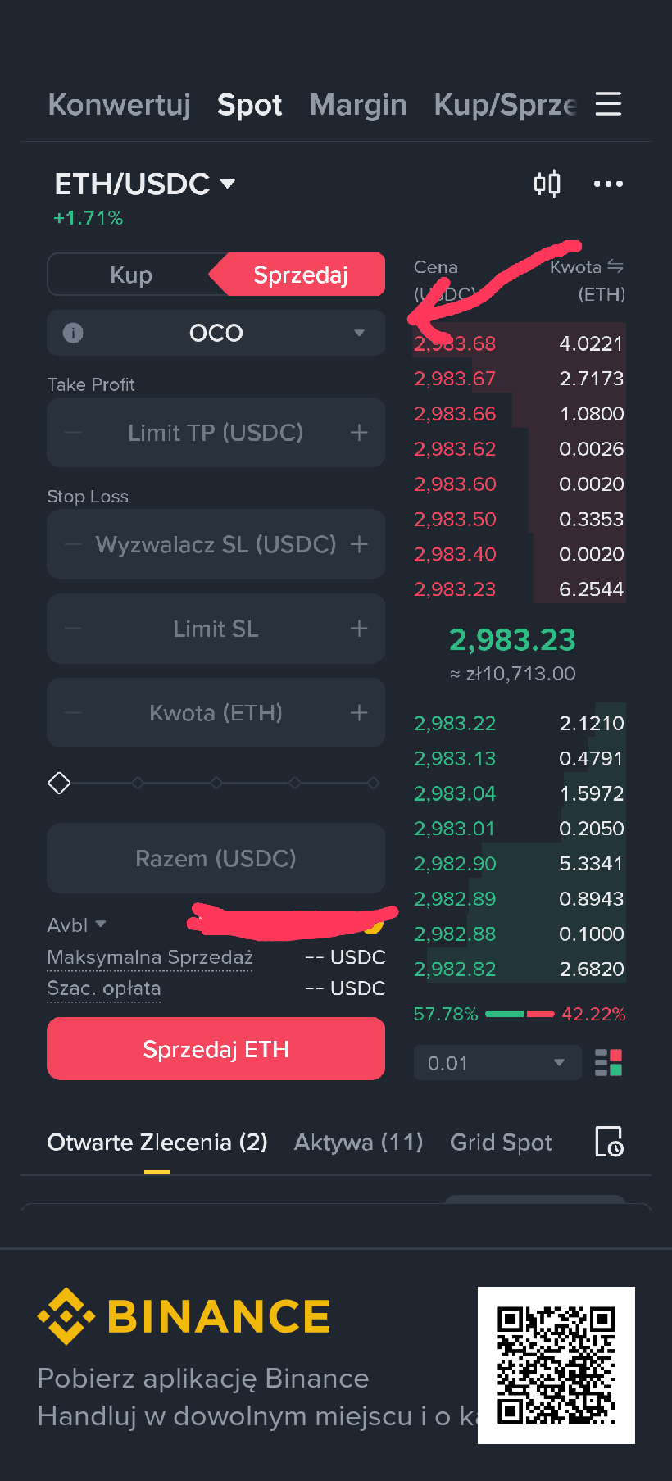Click the Sprzedaj ETH button
Screen dimensions: 672x1481
[x=216, y=1049]
